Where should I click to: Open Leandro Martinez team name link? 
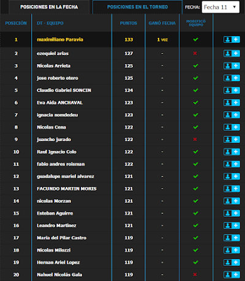[56, 225]
